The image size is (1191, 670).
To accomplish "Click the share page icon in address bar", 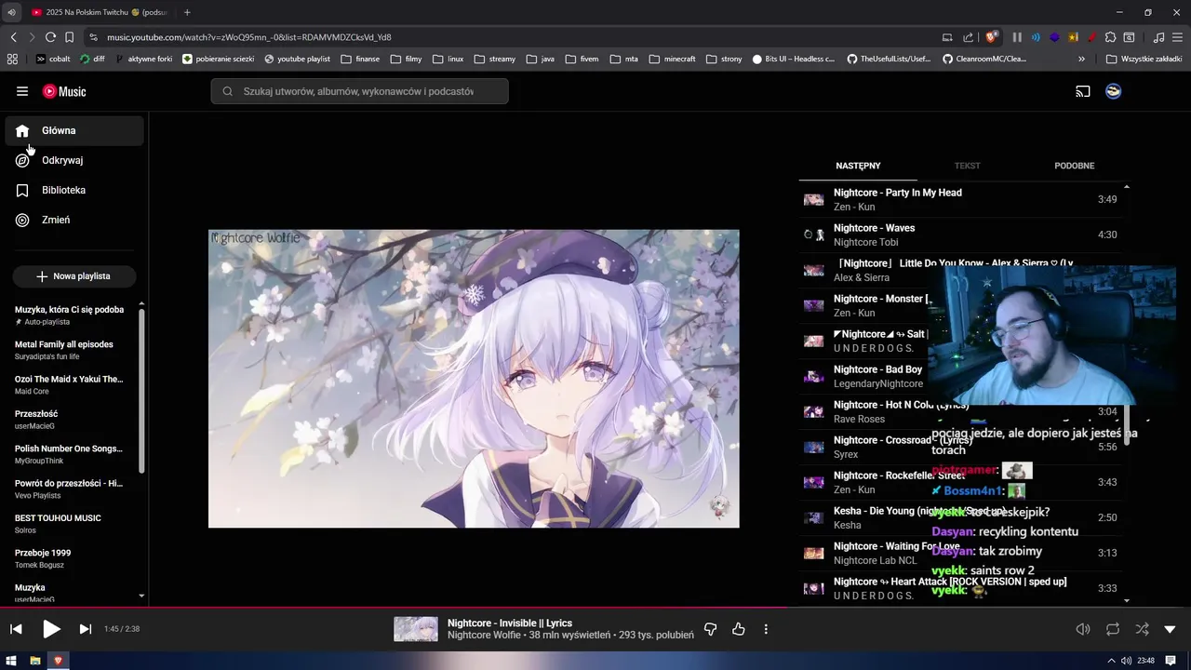I will pyautogui.click(x=968, y=37).
